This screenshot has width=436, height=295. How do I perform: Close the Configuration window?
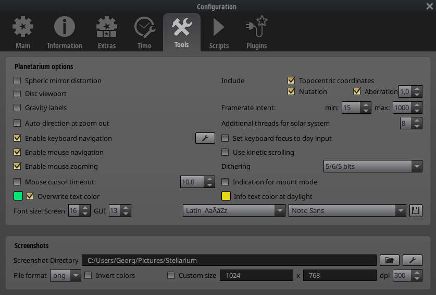point(429,6)
